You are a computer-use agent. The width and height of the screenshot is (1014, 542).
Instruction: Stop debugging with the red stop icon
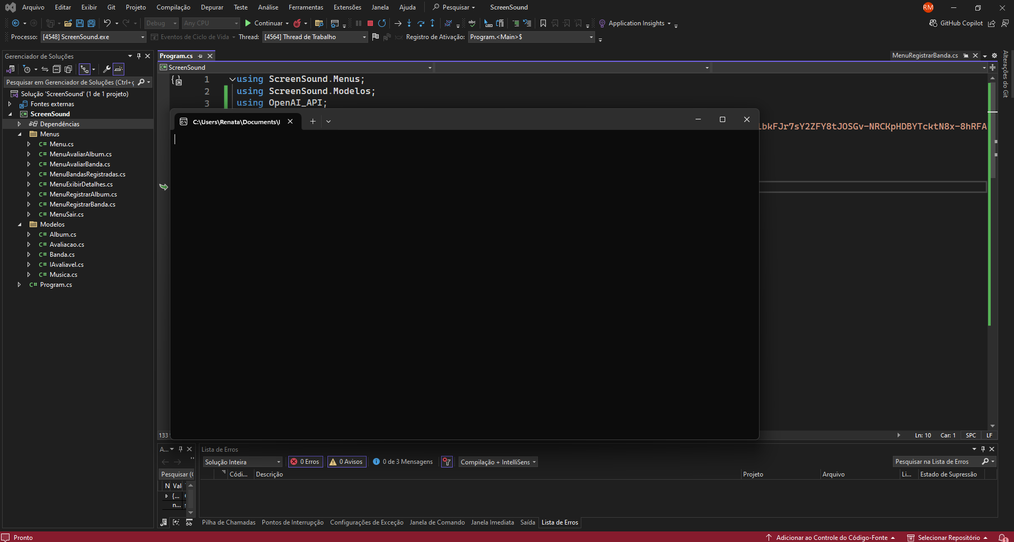(x=370, y=23)
